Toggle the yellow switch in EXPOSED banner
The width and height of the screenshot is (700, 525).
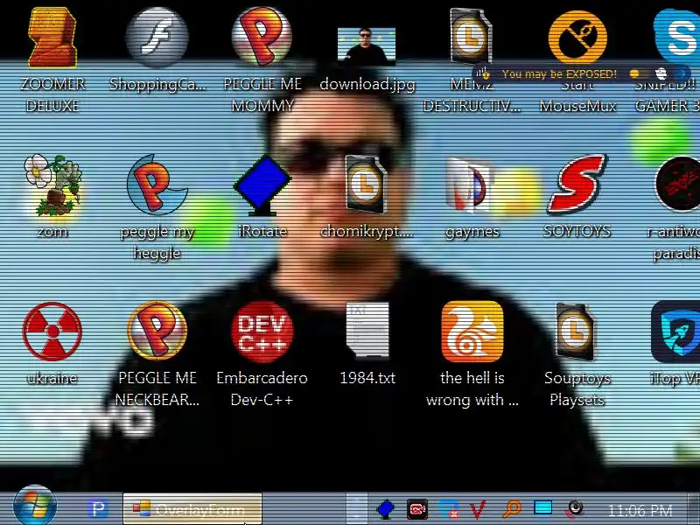pos(639,73)
